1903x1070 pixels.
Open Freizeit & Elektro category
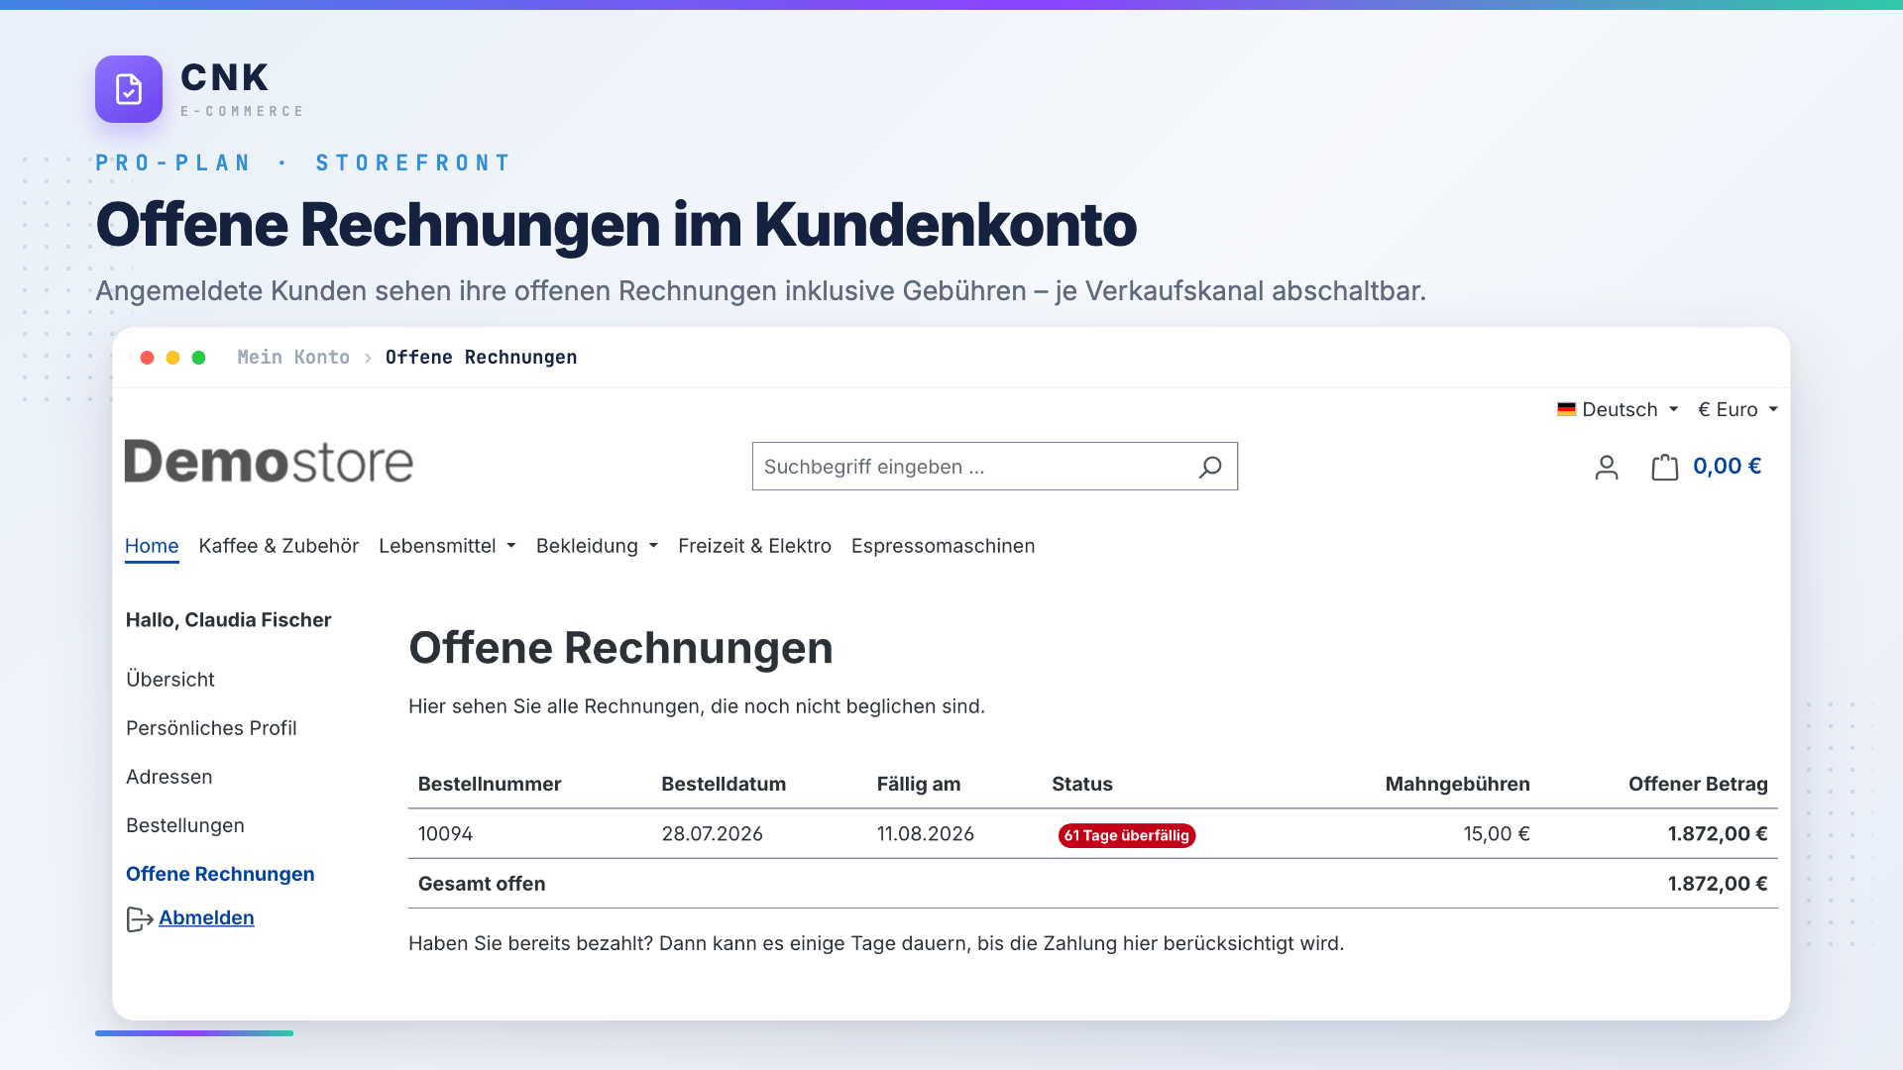click(754, 546)
